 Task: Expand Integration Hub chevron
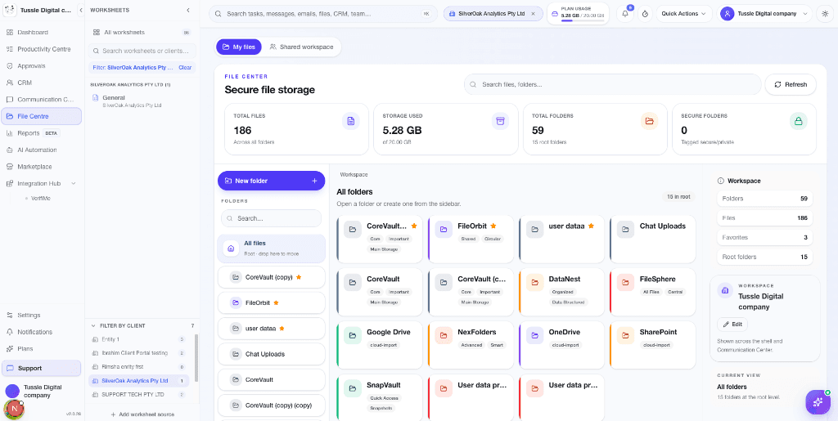(x=73, y=184)
